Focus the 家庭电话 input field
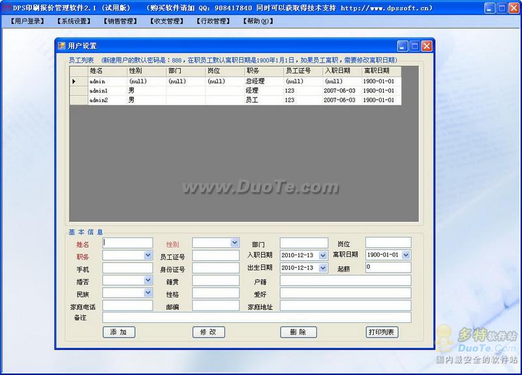The width and height of the screenshot is (522, 375). 127,305
